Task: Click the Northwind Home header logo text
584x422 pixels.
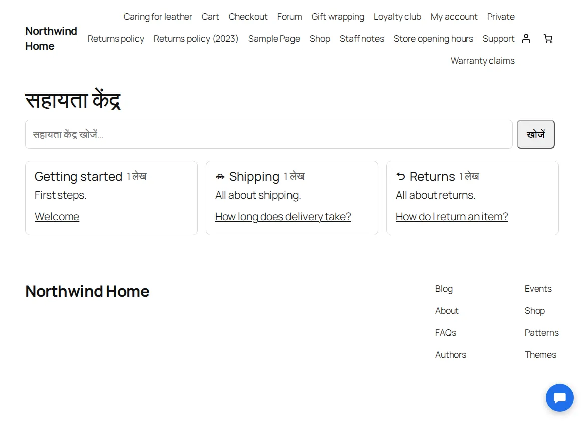Action: point(51,39)
